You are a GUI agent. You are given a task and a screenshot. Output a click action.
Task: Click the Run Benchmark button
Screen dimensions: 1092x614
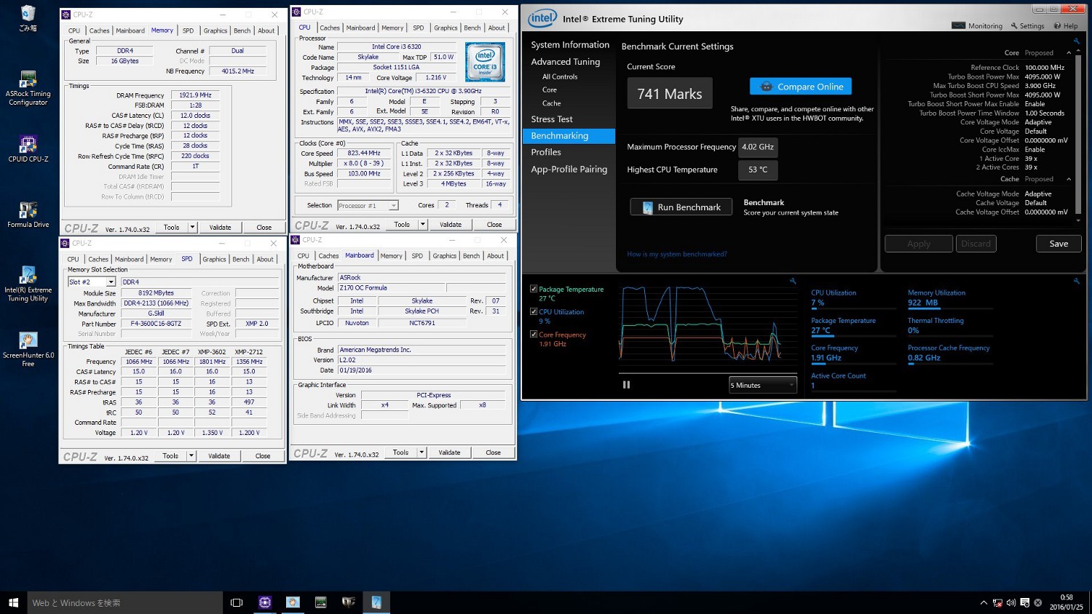click(x=681, y=207)
